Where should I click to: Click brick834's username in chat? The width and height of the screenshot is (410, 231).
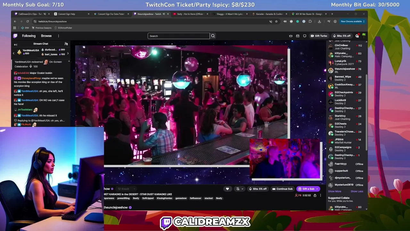[x=23, y=73]
